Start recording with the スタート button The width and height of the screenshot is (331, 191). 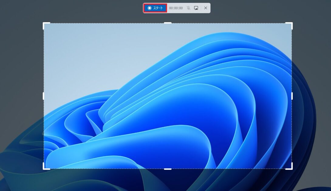[x=155, y=8]
